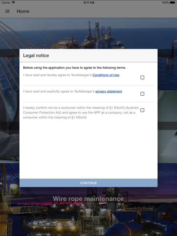Click the 'I hereby confirm not be a consumer' text
The image size is (177, 236).
point(81,112)
